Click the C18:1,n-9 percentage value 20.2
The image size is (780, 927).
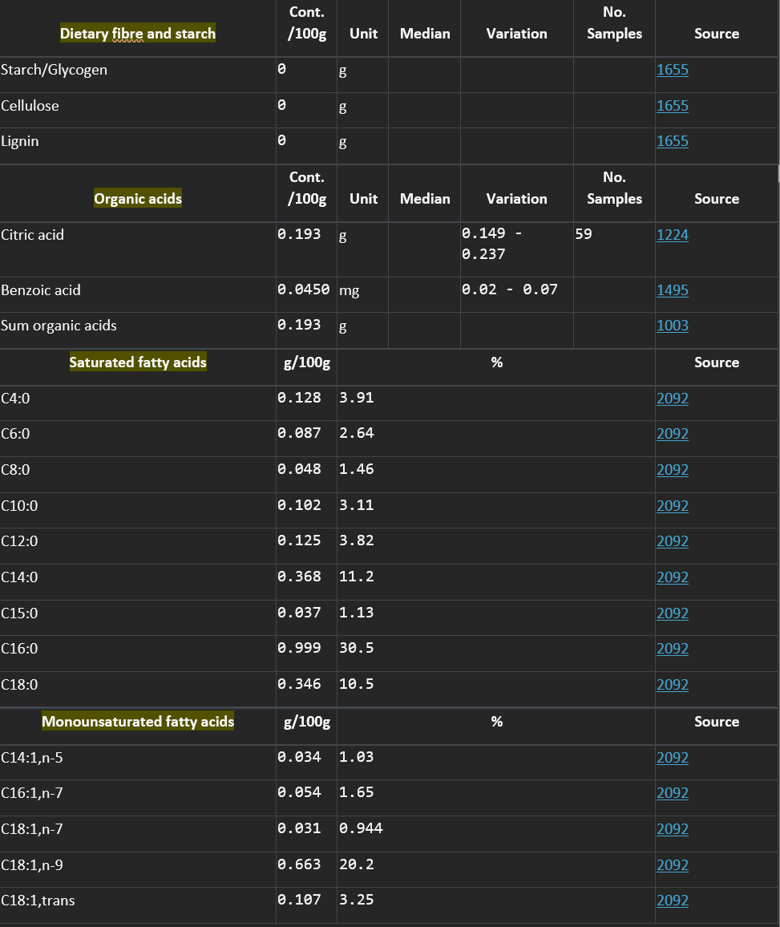pos(356,865)
